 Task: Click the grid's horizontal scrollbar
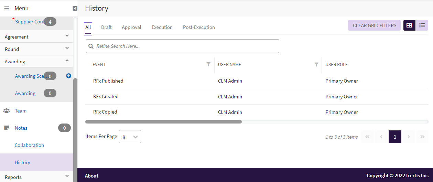(164, 121)
